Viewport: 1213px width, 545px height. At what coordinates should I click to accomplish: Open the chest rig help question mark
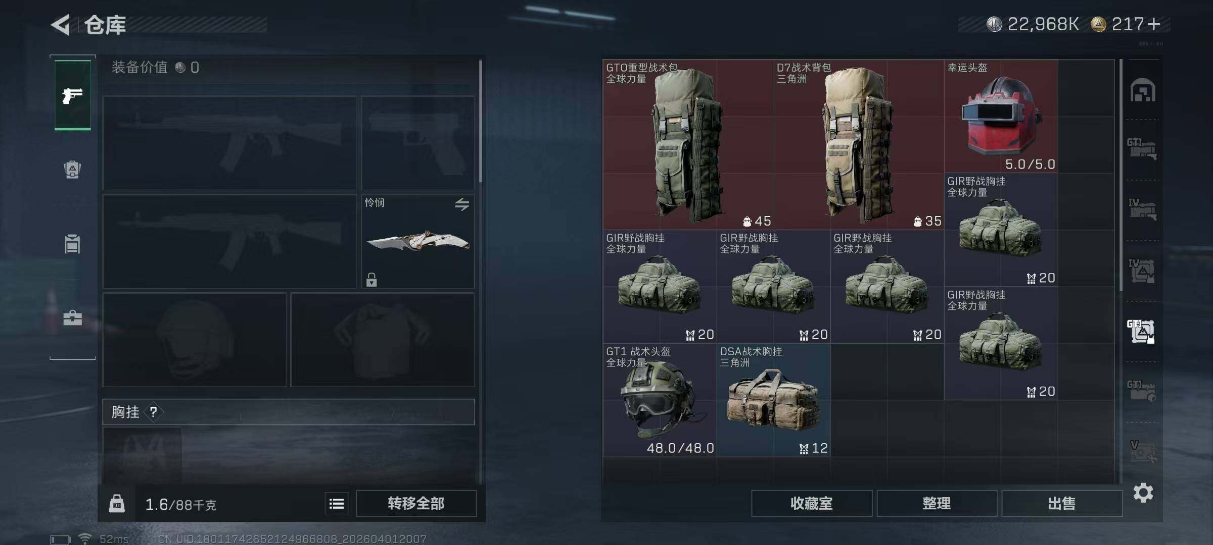pyautogui.click(x=154, y=412)
